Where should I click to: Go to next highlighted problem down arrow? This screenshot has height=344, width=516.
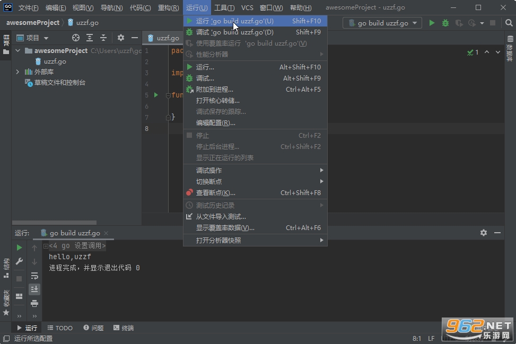click(497, 52)
